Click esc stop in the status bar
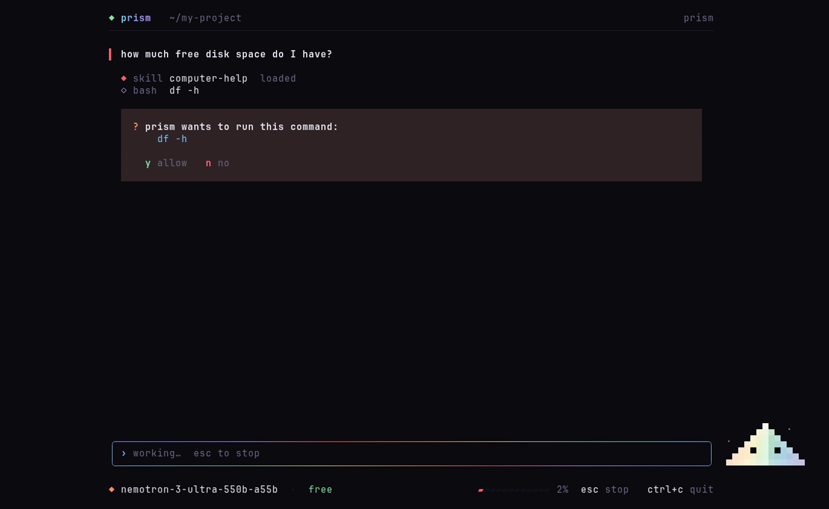This screenshot has height=509, width=829. 605,489
